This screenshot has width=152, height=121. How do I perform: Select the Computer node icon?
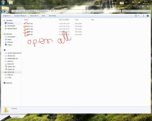5,50
